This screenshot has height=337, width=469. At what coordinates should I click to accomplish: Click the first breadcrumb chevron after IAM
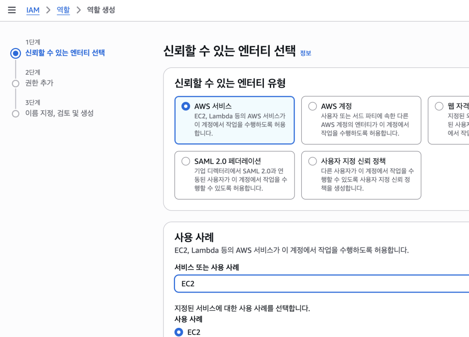48,10
